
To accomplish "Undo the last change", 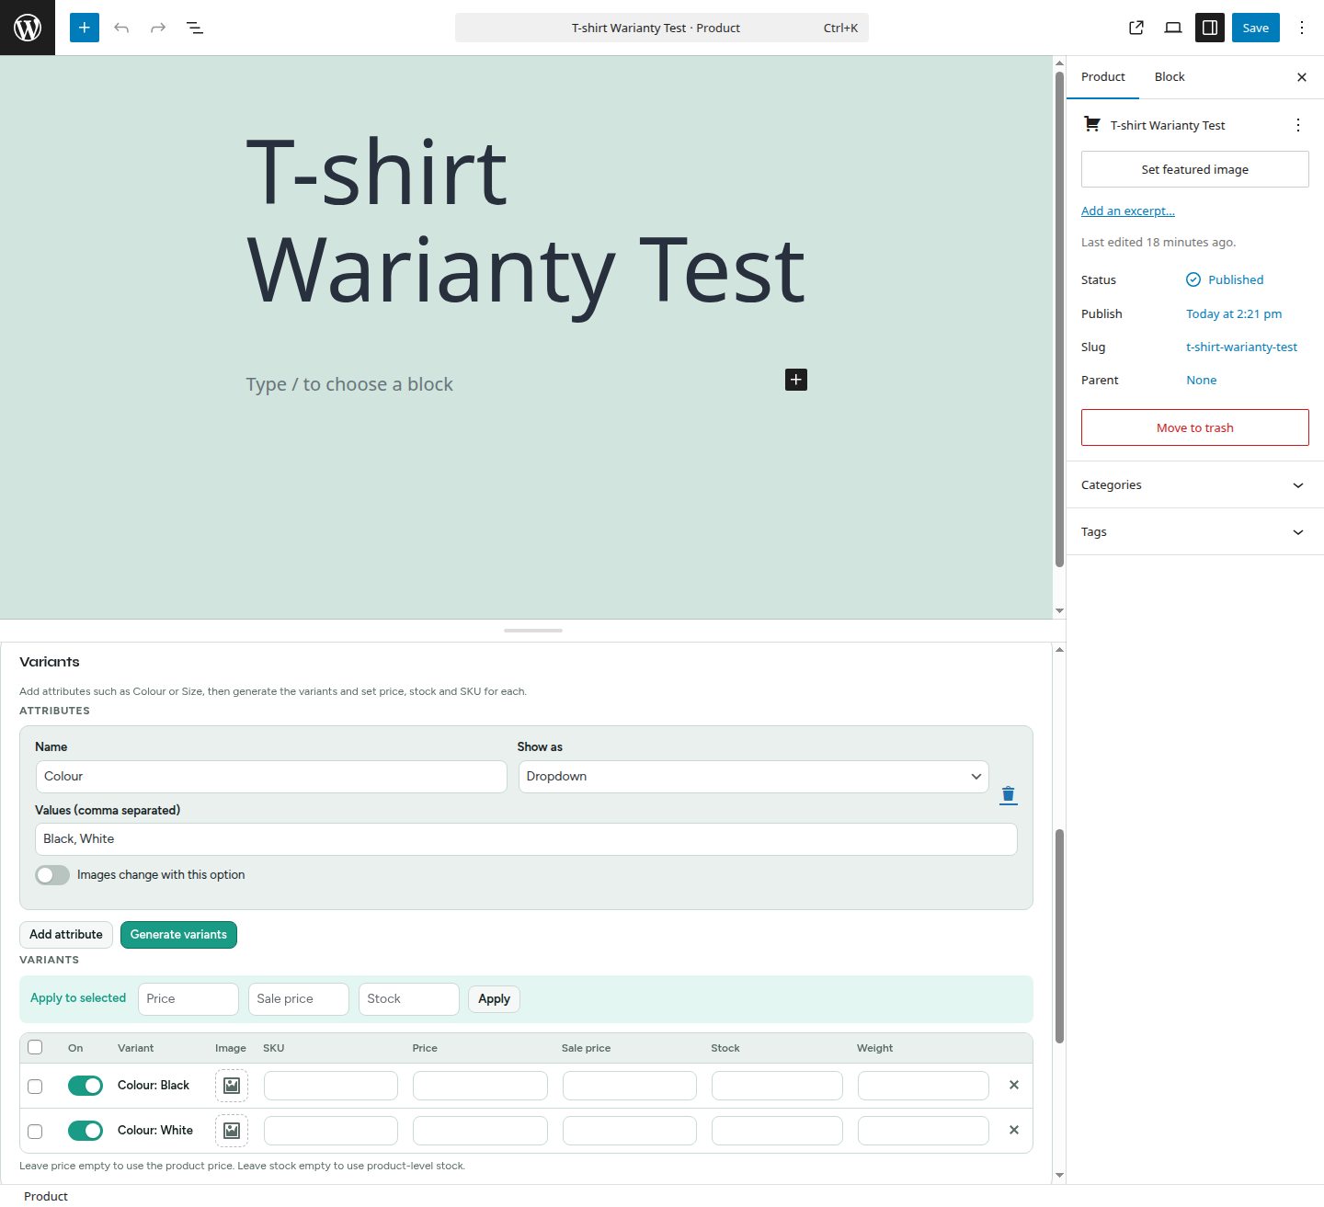I will [x=121, y=28].
